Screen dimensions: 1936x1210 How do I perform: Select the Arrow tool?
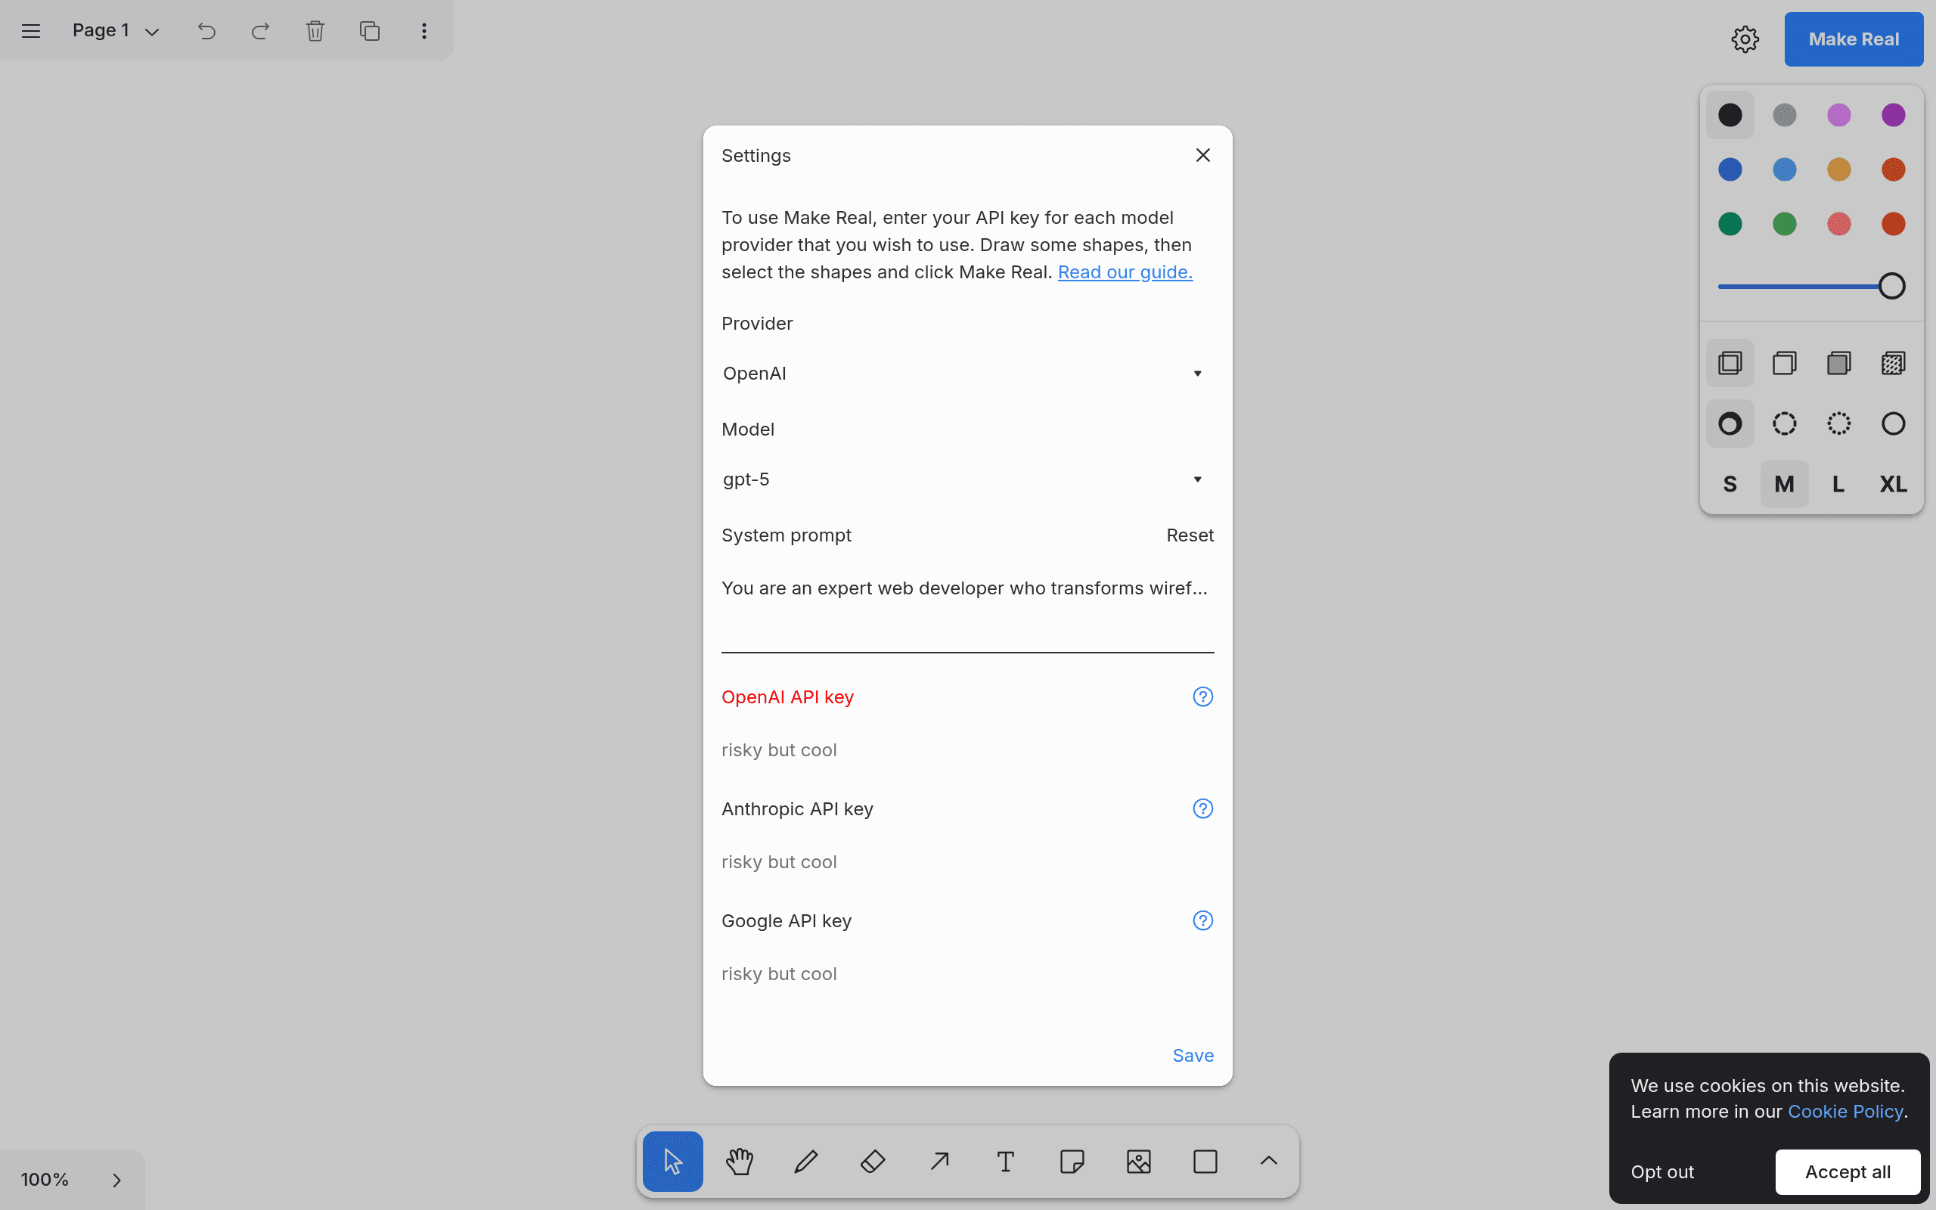[939, 1161]
